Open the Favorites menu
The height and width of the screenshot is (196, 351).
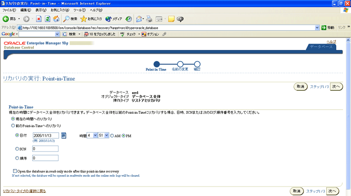tap(60, 10)
